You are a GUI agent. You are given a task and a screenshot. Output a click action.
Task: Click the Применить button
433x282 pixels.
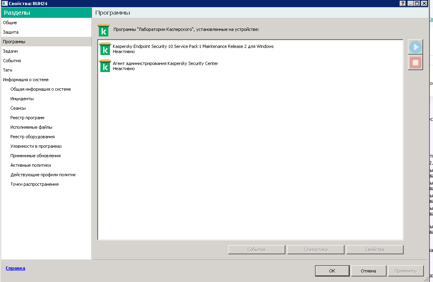coord(405,271)
